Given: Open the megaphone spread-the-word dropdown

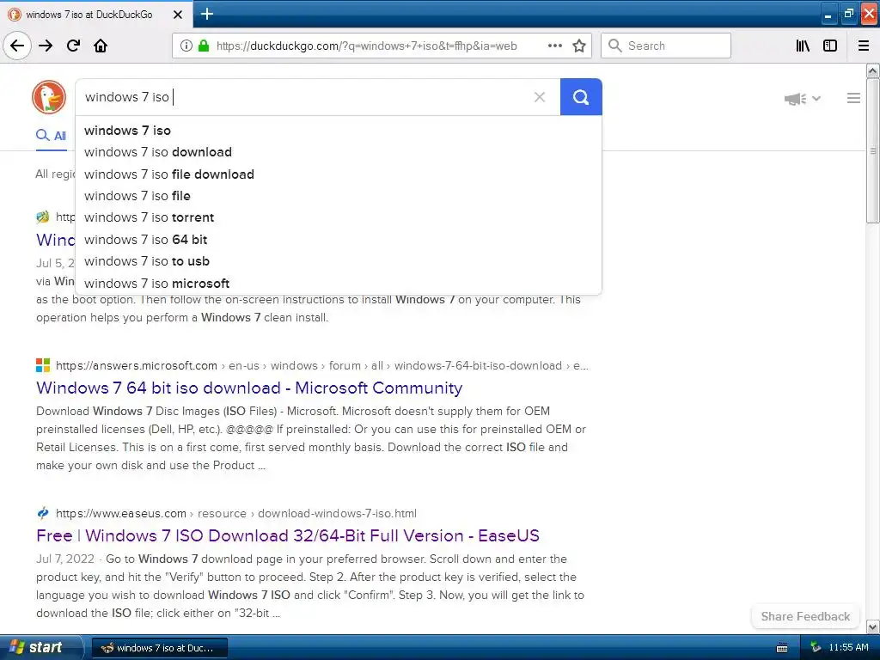Looking at the screenshot, I should [802, 99].
